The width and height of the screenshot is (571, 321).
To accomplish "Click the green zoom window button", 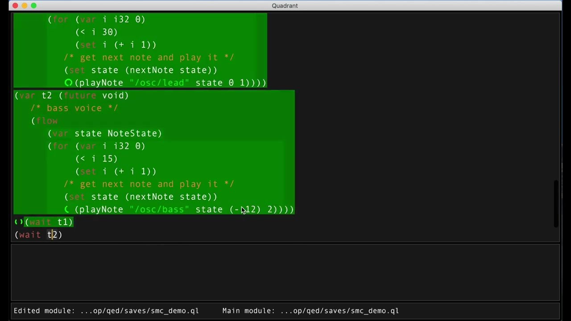I will (33, 5).
